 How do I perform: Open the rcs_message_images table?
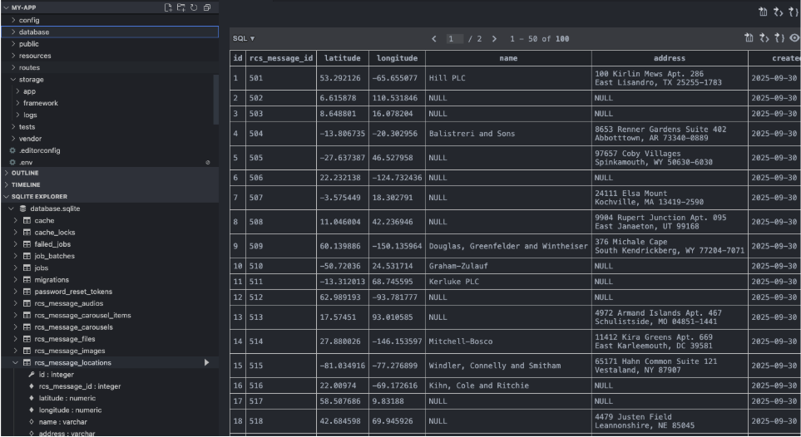70,351
